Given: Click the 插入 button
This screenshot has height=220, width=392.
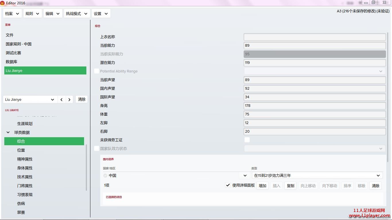Looking at the screenshot, I should tap(276, 186).
